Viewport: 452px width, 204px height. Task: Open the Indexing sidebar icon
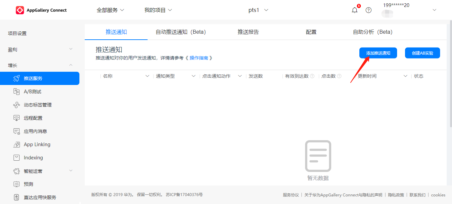coord(16,158)
